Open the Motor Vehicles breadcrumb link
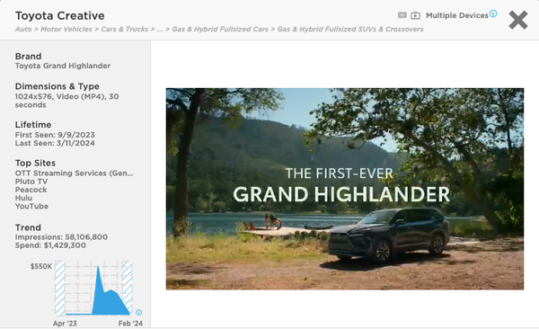The height and width of the screenshot is (329, 539). click(x=66, y=30)
